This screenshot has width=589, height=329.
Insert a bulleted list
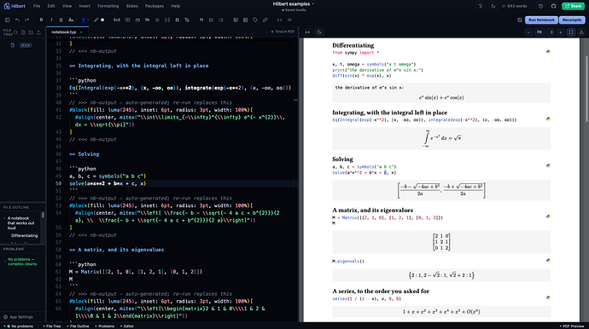point(211,20)
